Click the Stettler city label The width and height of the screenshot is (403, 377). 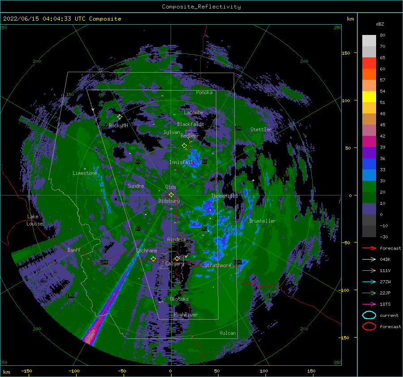[261, 130]
